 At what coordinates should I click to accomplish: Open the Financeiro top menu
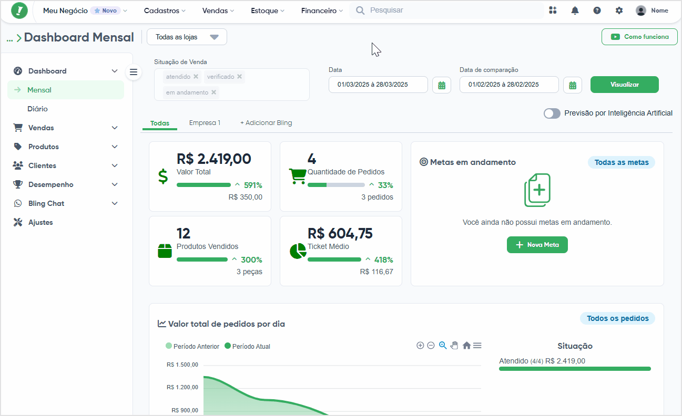pyautogui.click(x=322, y=11)
